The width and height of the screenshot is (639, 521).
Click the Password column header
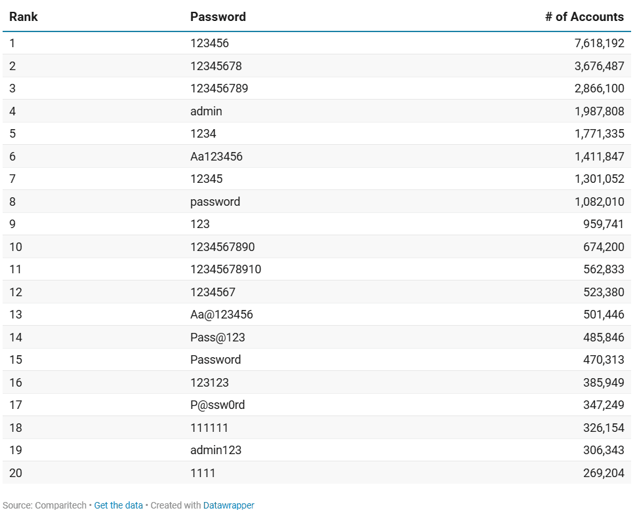coord(218,17)
